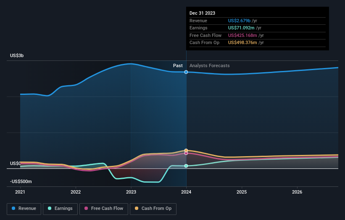Toggle the Revenue legend button

point(24,209)
